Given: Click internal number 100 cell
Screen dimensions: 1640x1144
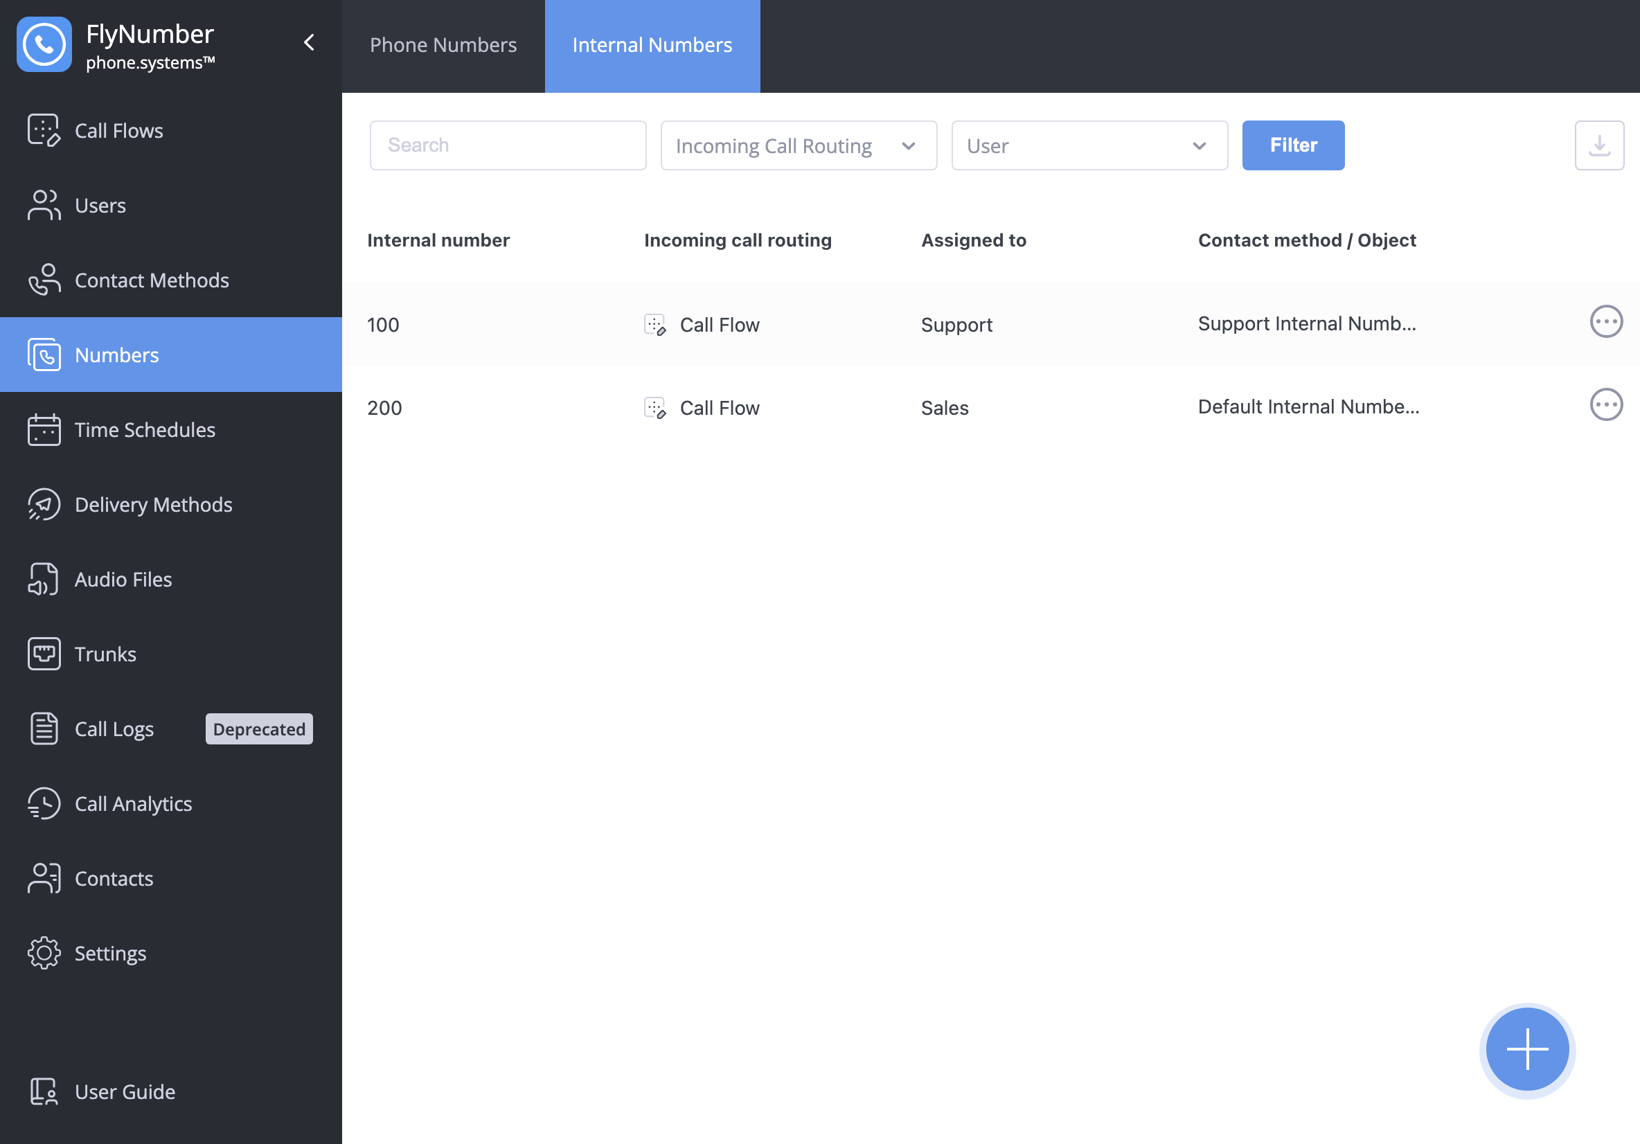Looking at the screenshot, I should [383, 325].
